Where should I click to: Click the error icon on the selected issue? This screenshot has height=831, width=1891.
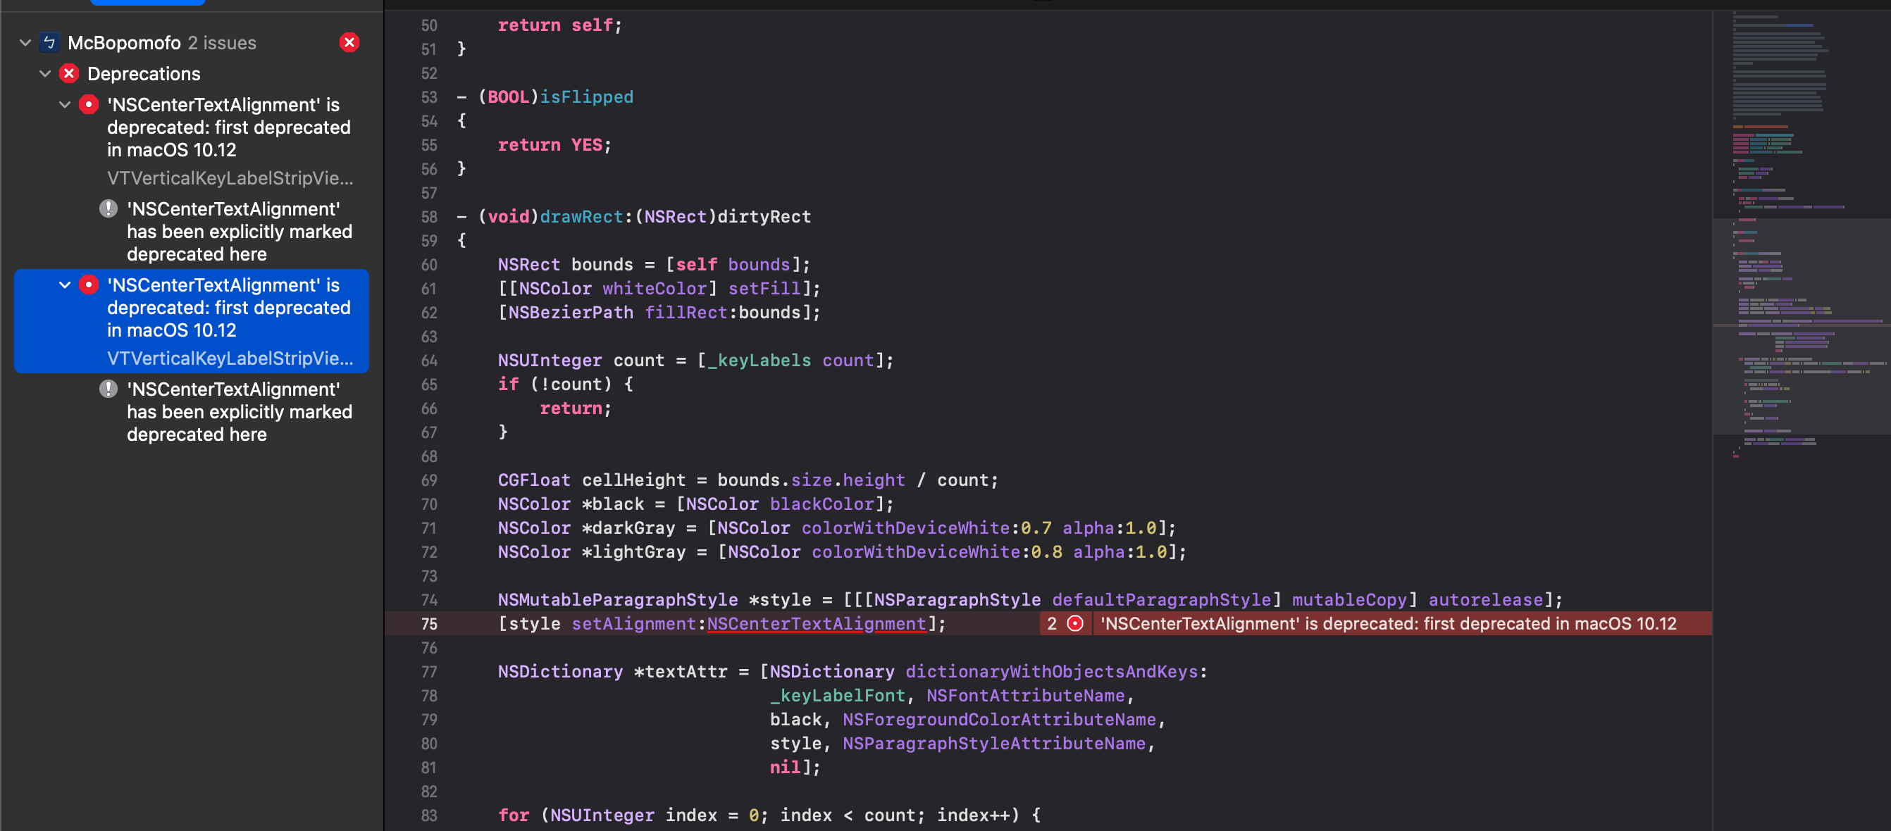point(88,285)
